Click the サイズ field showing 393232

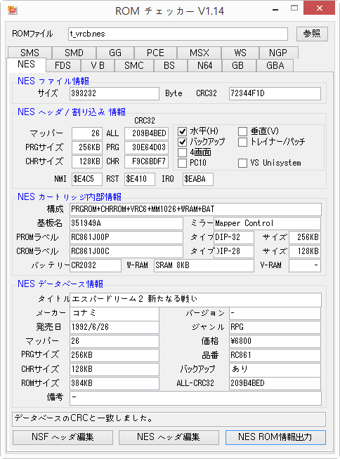click(115, 93)
